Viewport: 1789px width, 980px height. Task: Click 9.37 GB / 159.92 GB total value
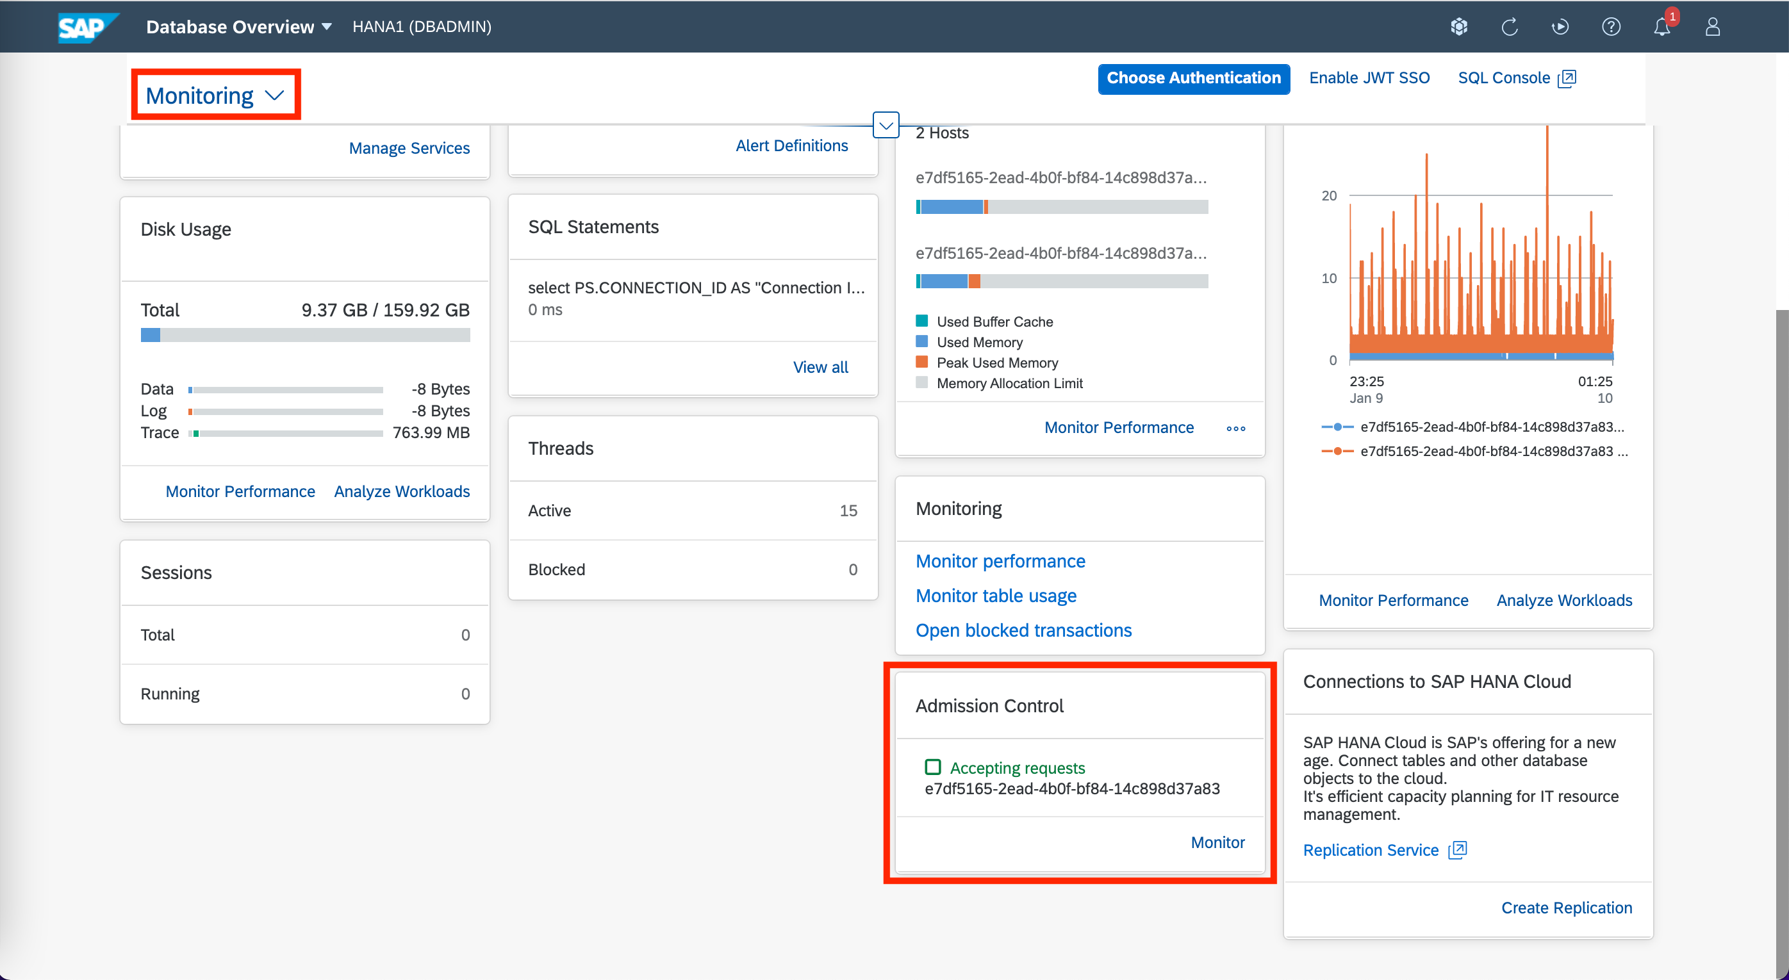point(386,310)
